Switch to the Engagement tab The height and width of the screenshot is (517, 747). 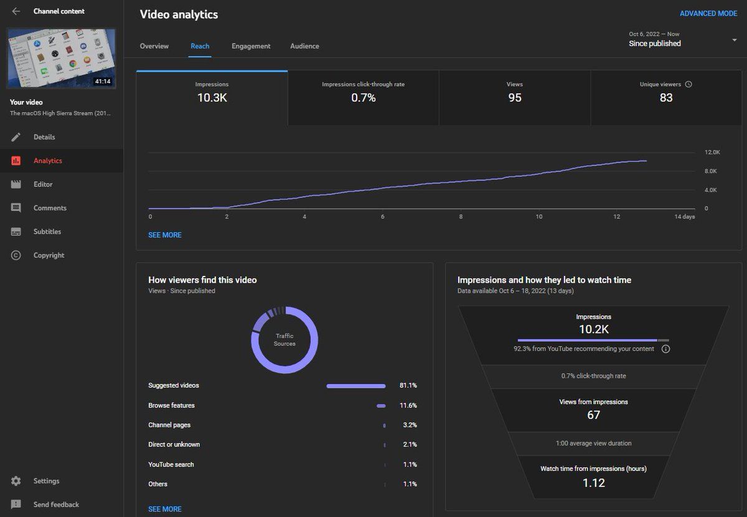tap(251, 46)
